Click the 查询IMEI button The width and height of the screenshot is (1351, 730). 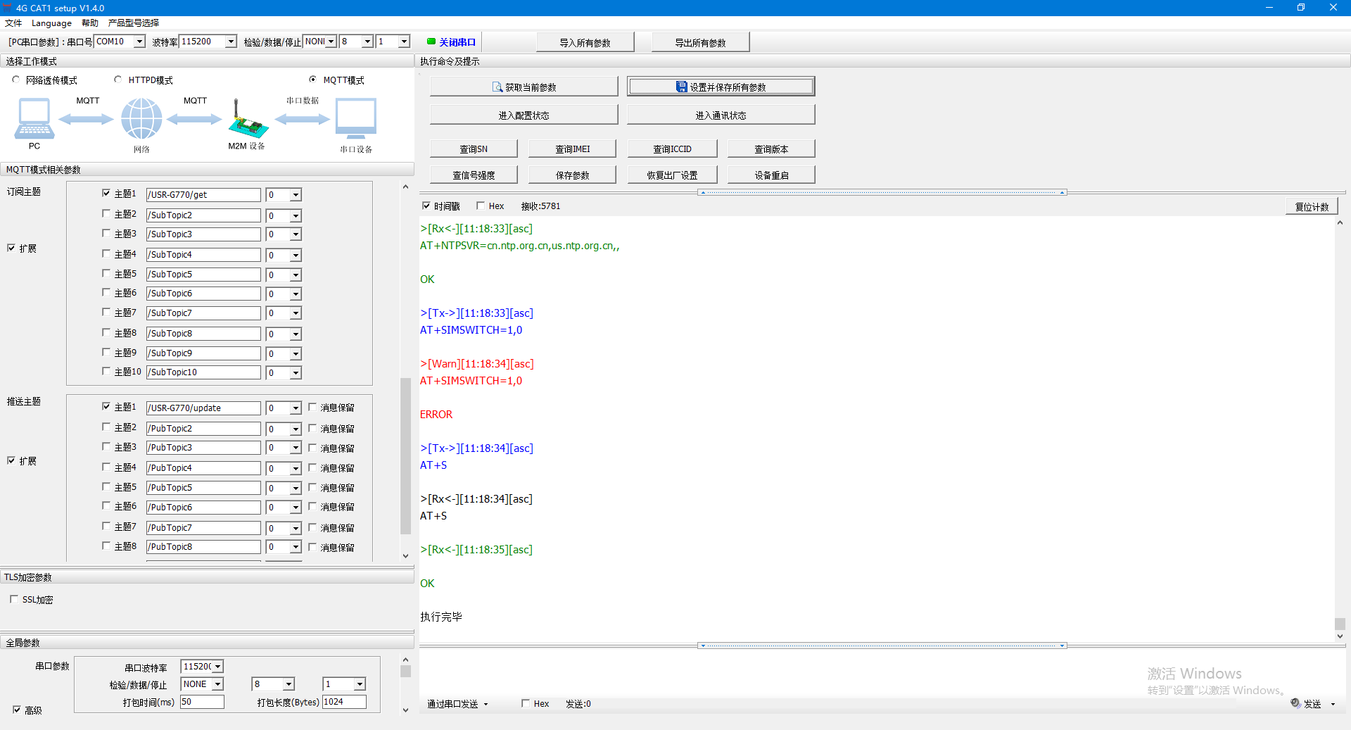(x=572, y=149)
